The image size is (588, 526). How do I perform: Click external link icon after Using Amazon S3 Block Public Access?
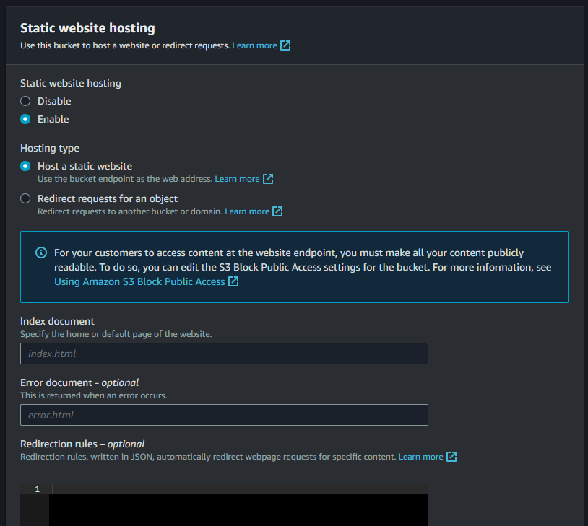pos(233,281)
